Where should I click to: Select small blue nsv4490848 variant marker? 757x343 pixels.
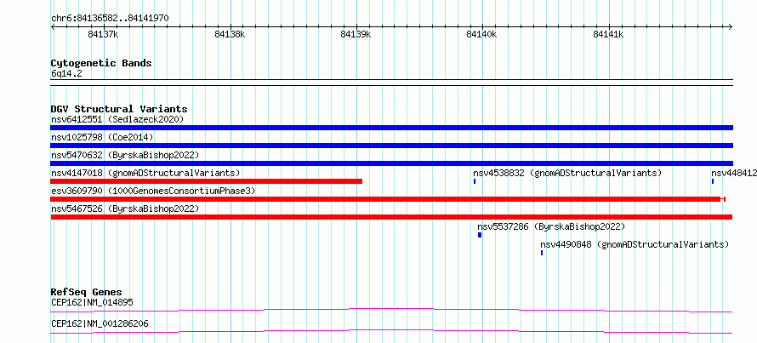tap(542, 253)
